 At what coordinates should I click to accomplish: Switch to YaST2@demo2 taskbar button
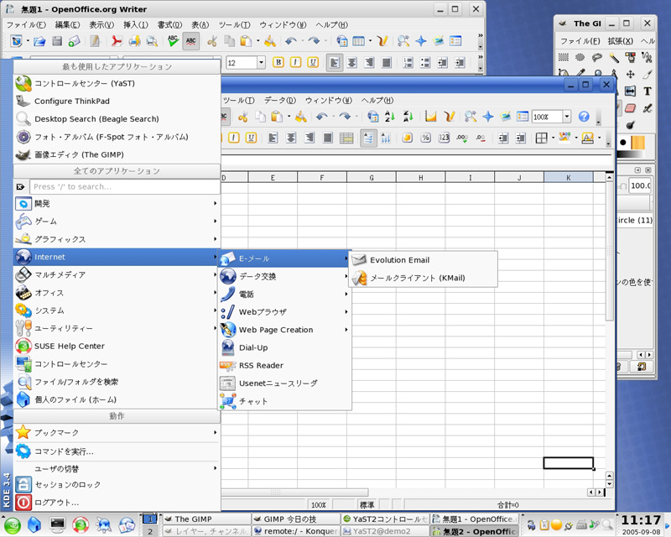[384, 531]
